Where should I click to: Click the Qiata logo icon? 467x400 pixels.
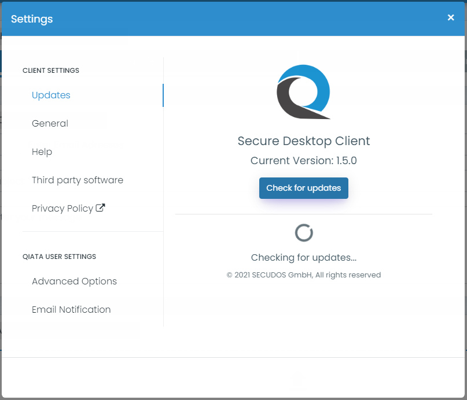click(x=303, y=91)
